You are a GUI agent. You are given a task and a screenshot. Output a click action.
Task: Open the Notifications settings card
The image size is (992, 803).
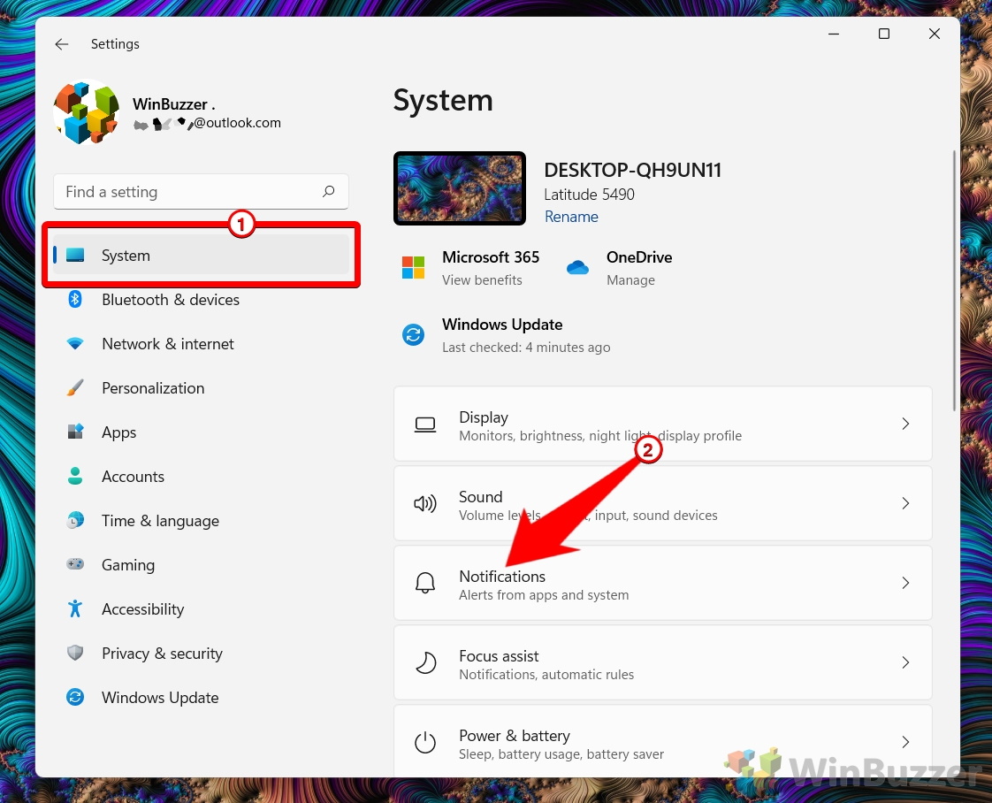coord(663,583)
